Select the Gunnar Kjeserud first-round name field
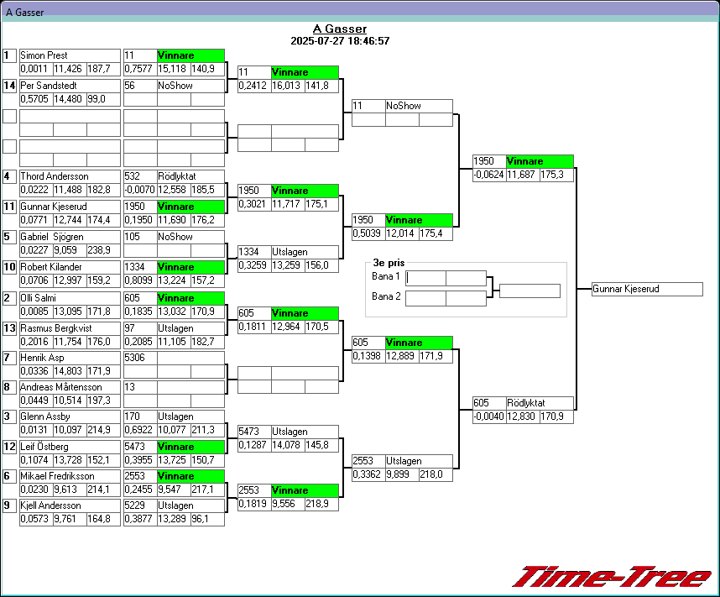The width and height of the screenshot is (720, 597). [x=70, y=207]
